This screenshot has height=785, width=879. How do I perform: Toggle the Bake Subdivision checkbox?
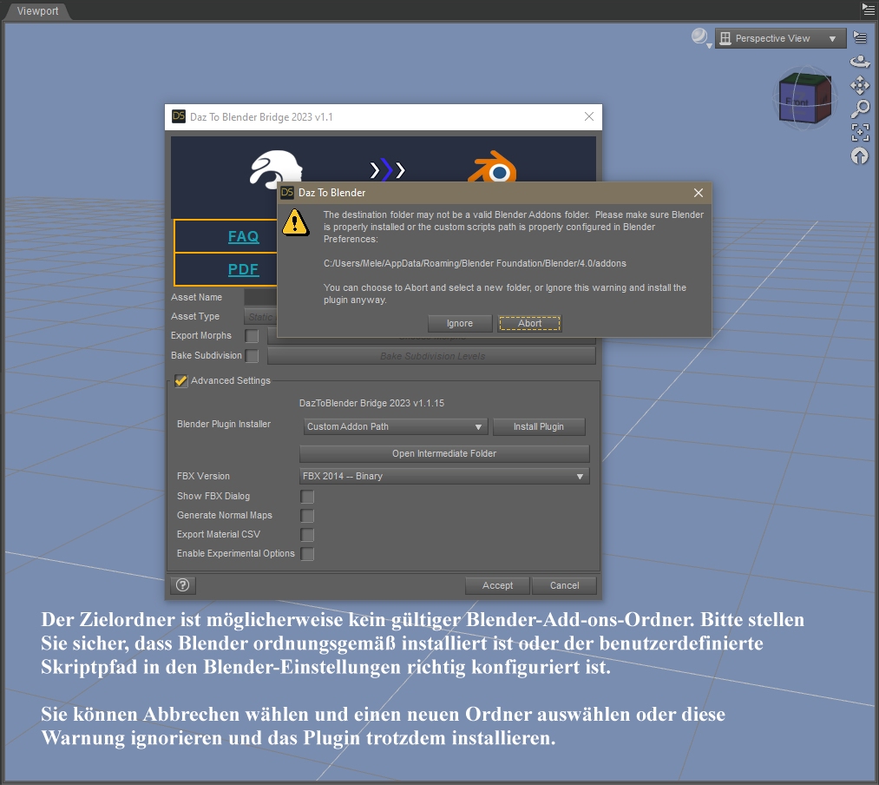point(252,356)
